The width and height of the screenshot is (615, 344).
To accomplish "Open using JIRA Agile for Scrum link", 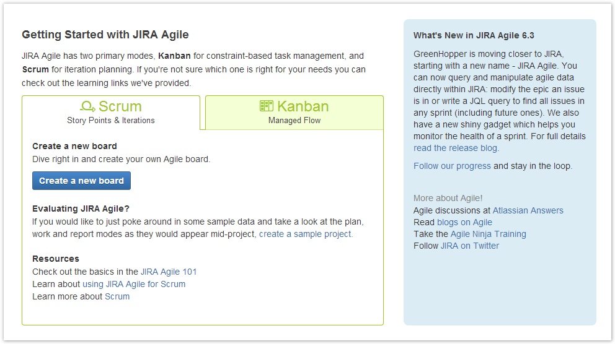I will (134, 284).
